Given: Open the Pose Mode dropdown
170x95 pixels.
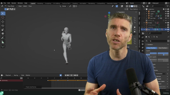Looking at the screenshot, I should point(11,6).
